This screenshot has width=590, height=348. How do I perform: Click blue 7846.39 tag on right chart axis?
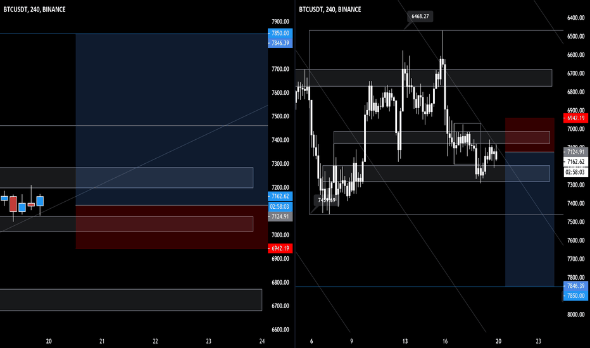point(575,286)
